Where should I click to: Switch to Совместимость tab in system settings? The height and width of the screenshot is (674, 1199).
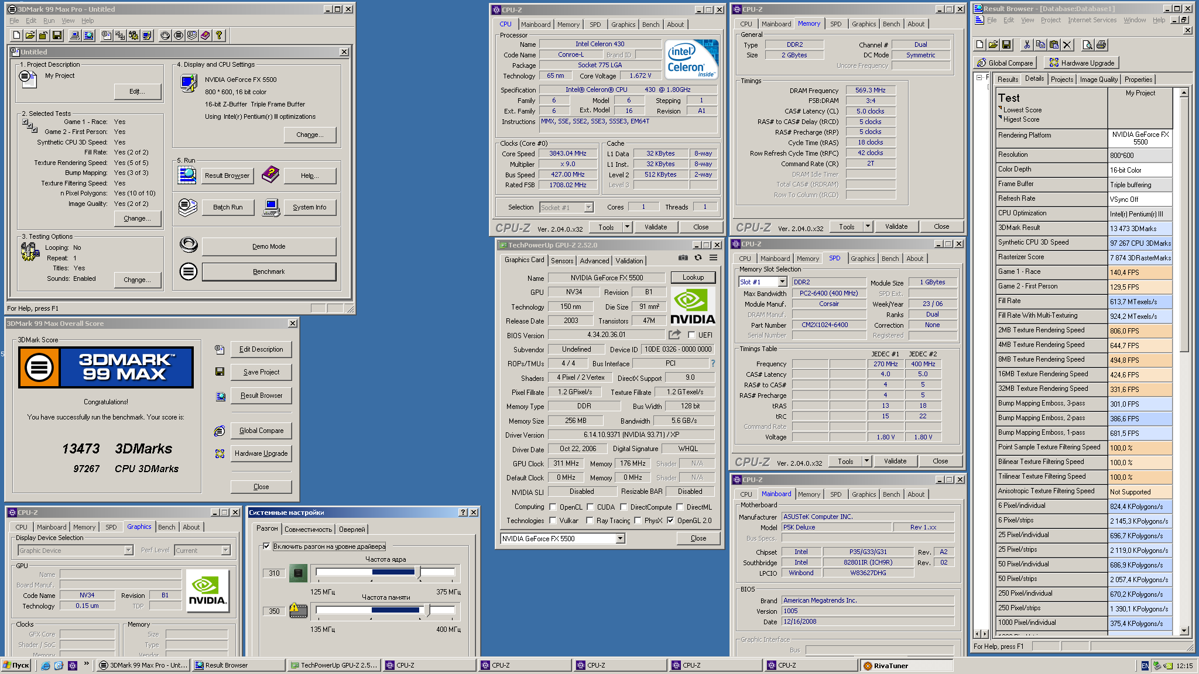pyautogui.click(x=308, y=529)
